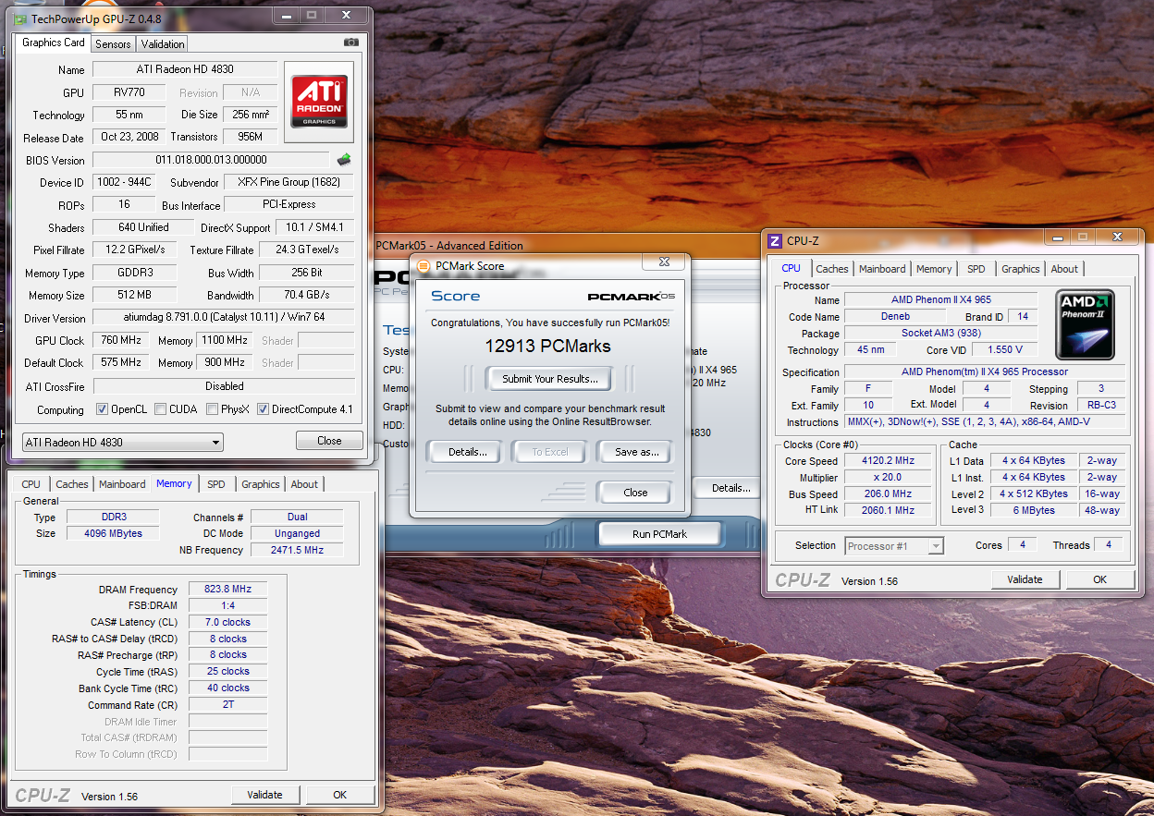Click the PCMark05 logo in the Score dialog
Screen dimensions: 1154x816
pos(632,297)
